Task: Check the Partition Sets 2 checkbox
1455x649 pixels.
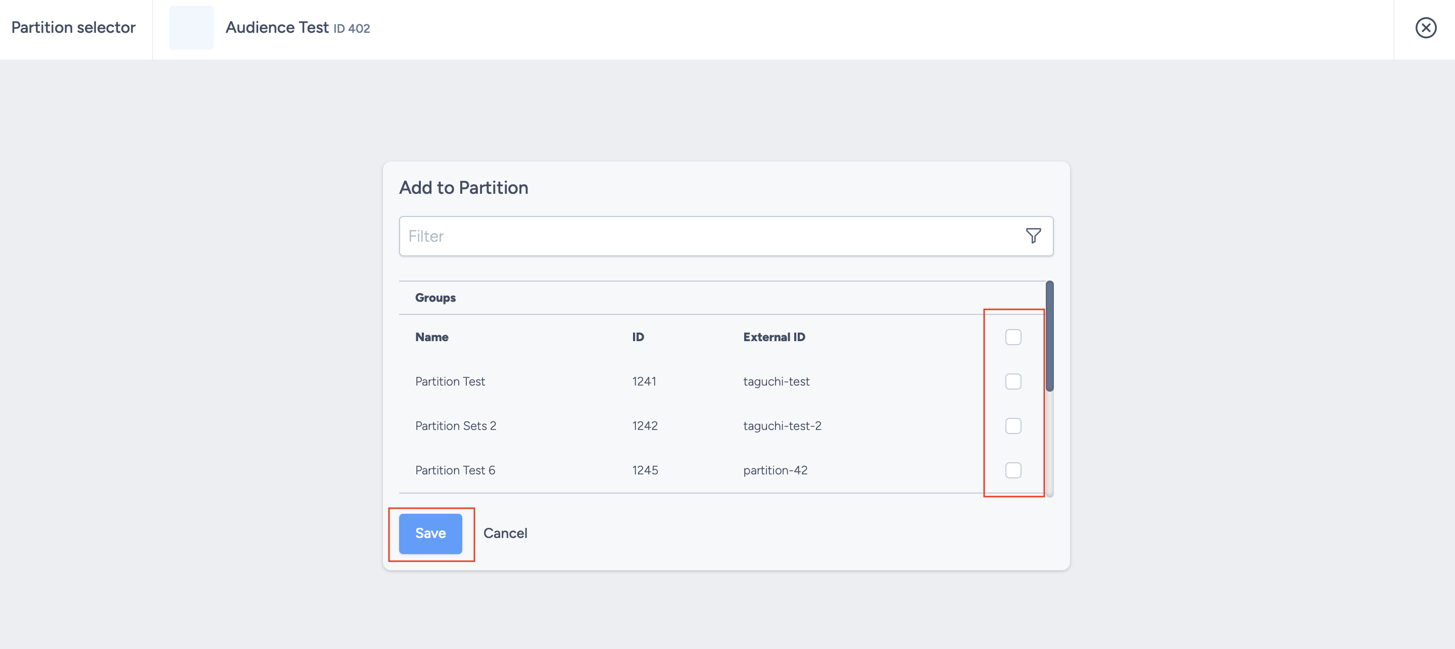Action: 1013,426
